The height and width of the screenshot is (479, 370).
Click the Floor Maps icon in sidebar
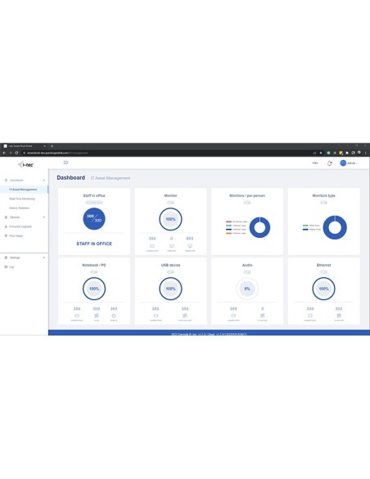[x=6, y=236]
